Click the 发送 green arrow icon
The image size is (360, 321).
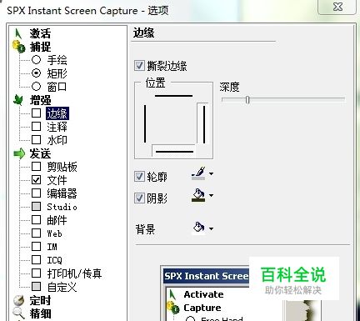(19, 153)
